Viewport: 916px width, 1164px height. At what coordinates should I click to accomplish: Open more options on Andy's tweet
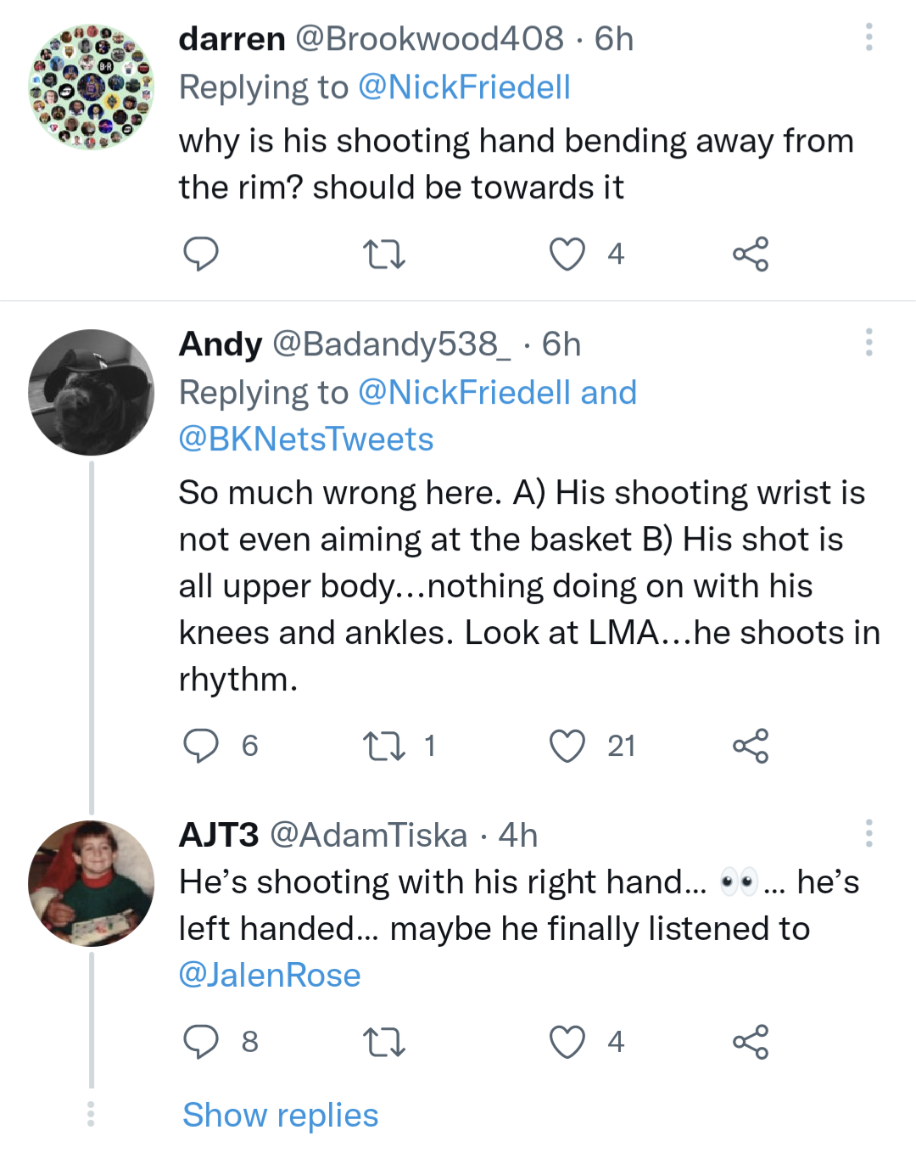[869, 342]
